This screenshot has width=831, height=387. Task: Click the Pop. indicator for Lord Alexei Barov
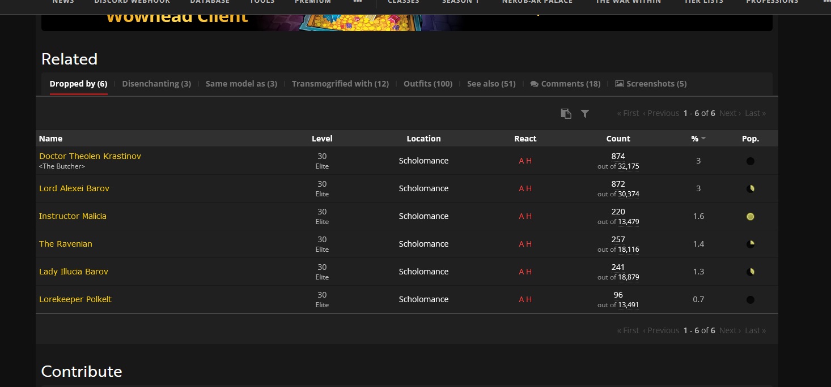pyautogui.click(x=751, y=189)
